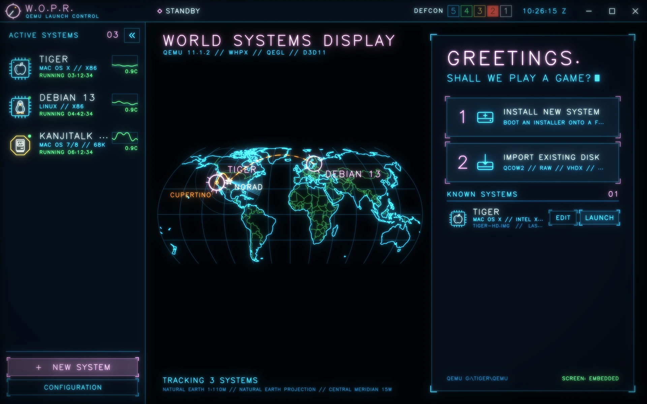Click the QEMU G:\TIGER\QEMU path text
The image size is (647, 404).
pos(477,378)
